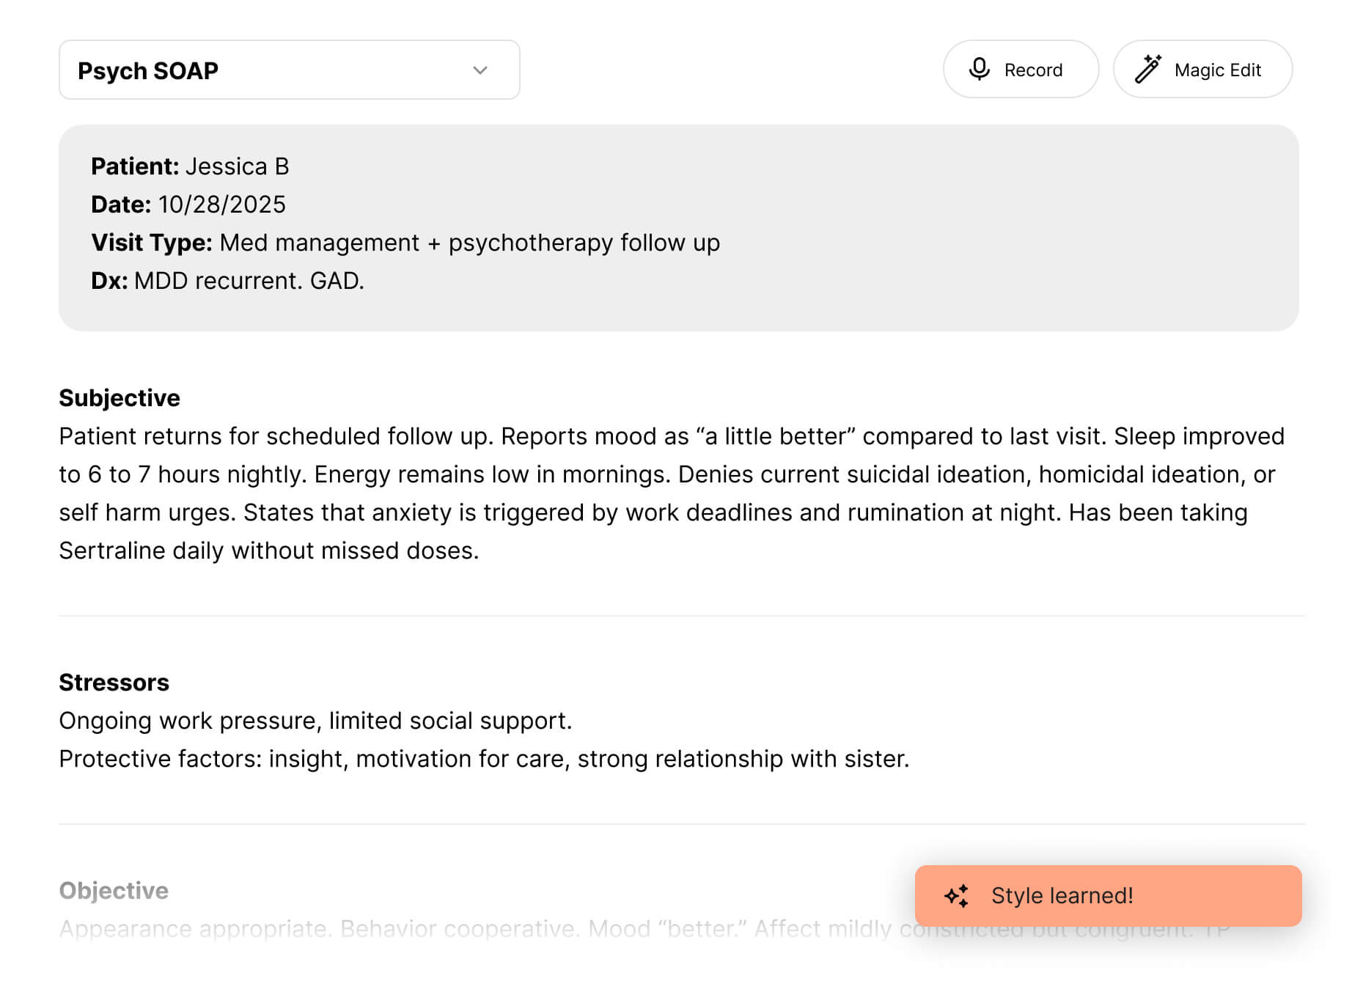Click the sparkle icon in the toast
The image size is (1352, 981).
(x=956, y=895)
